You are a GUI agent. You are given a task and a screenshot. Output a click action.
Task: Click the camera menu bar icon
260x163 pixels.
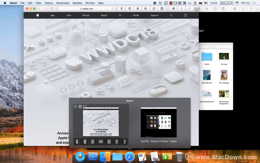(200, 3)
